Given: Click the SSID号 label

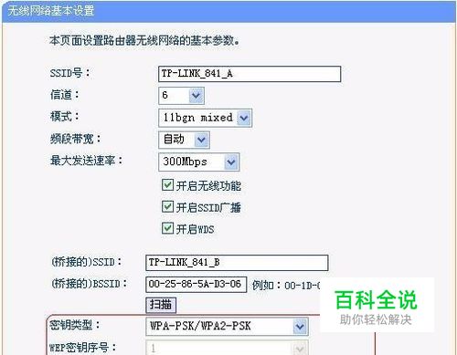Looking at the screenshot, I should (x=69, y=73).
